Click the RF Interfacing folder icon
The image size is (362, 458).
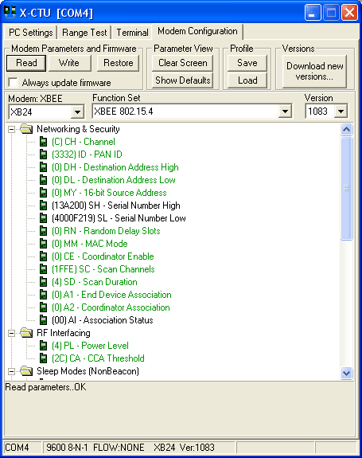pos(26,333)
